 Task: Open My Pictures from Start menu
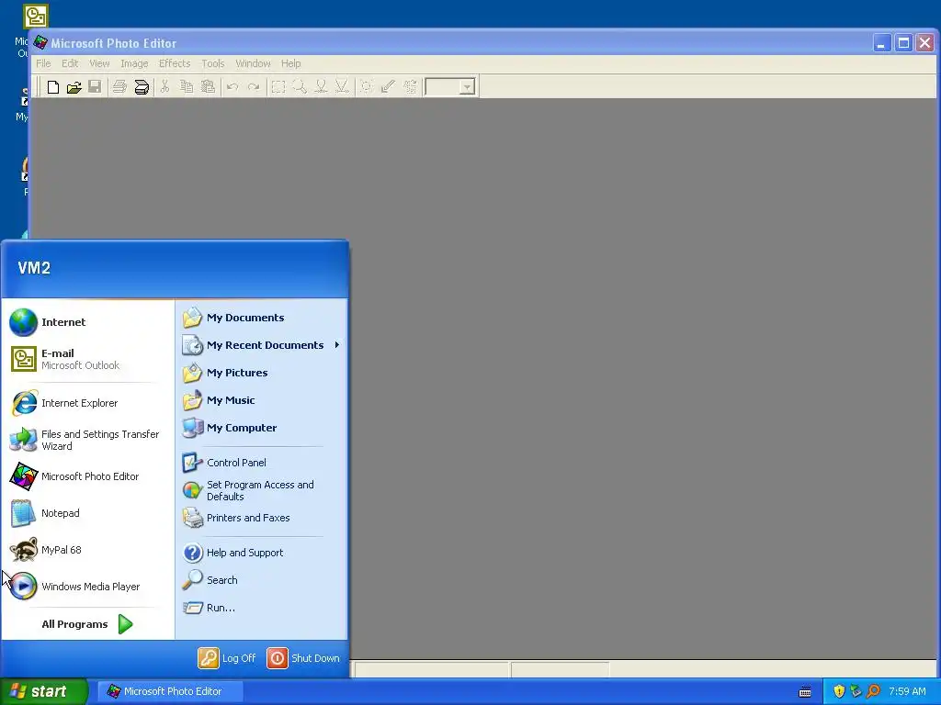262,373
